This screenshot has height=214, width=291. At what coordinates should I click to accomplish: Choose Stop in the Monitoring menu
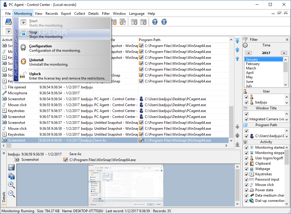[65, 34]
